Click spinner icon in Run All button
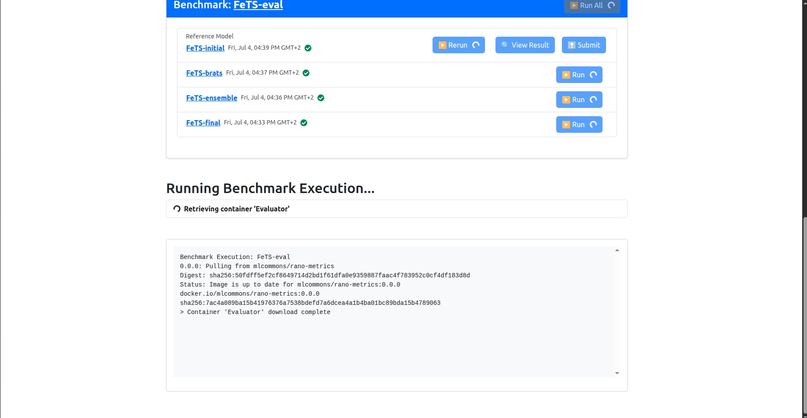807x418 pixels. [x=611, y=5]
